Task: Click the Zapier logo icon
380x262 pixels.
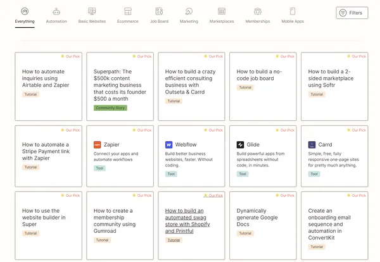Action: [x=97, y=144]
